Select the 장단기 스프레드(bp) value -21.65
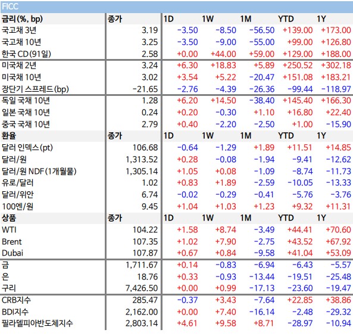This screenshot has height=336, width=353. [145, 89]
